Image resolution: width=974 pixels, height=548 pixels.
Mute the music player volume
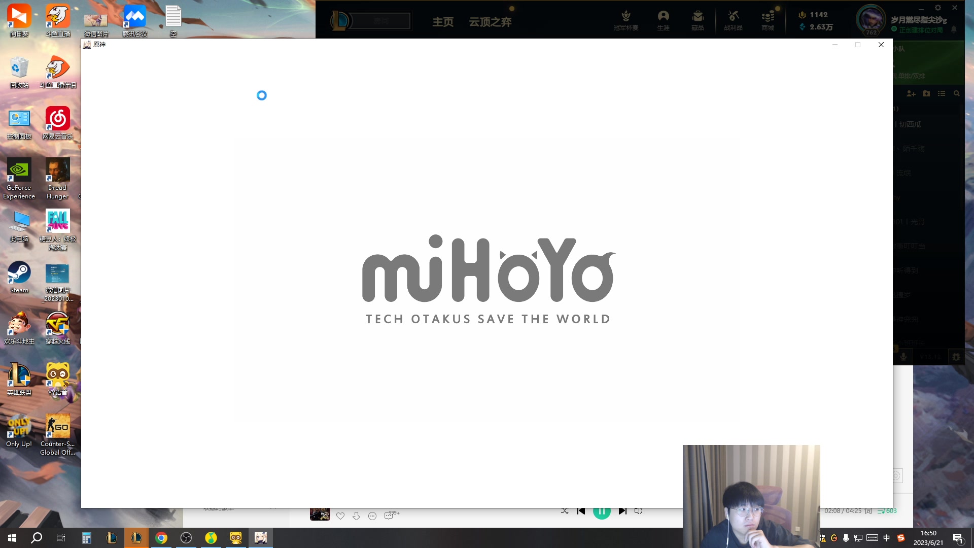[638, 511]
